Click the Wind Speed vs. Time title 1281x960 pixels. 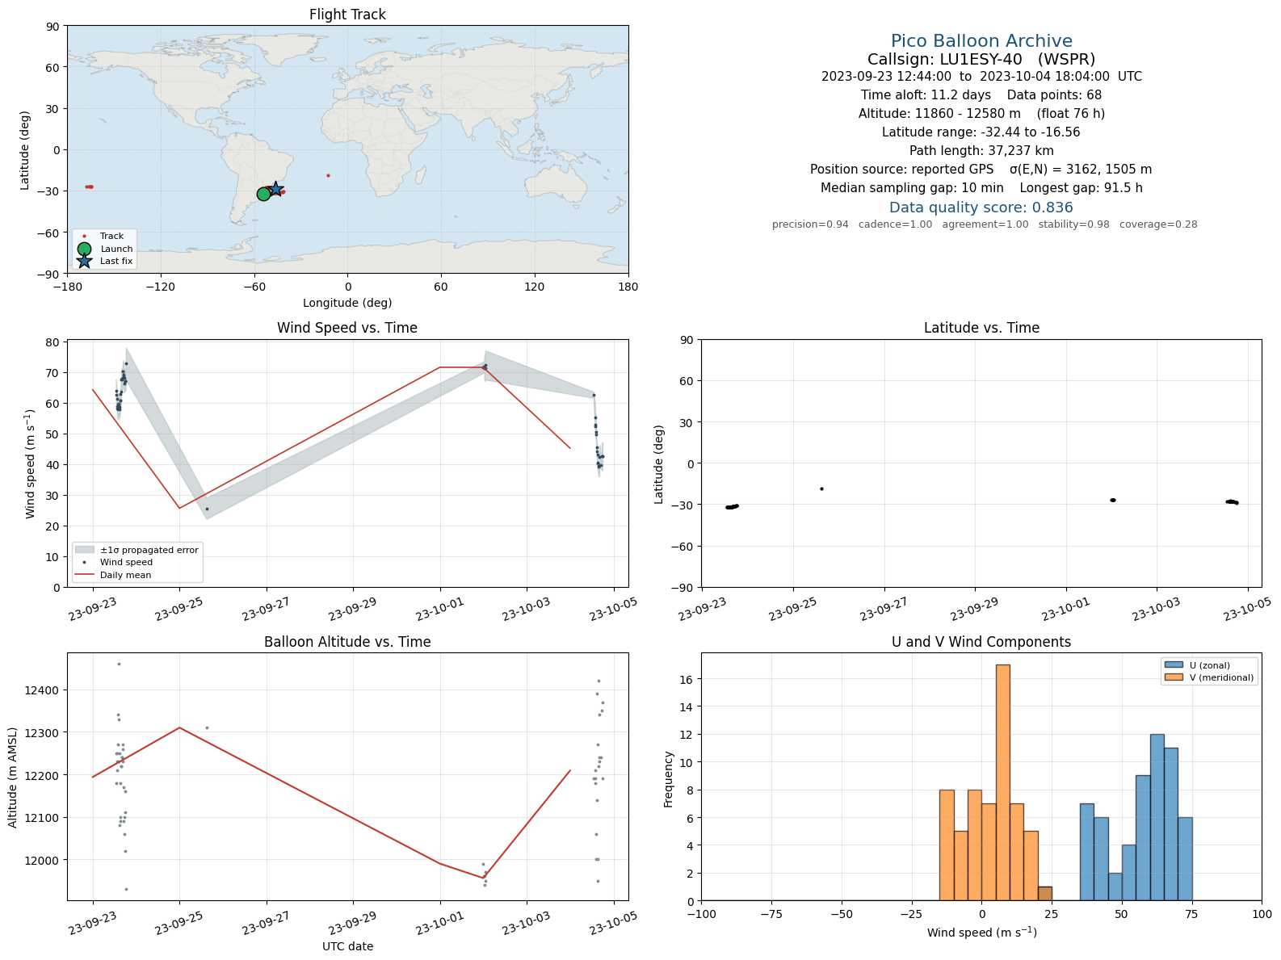[x=347, y=328]
